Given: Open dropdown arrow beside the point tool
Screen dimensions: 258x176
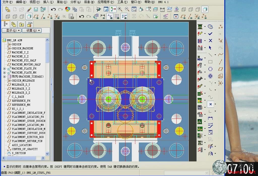Looking at the screenshot, I should 215,104.
